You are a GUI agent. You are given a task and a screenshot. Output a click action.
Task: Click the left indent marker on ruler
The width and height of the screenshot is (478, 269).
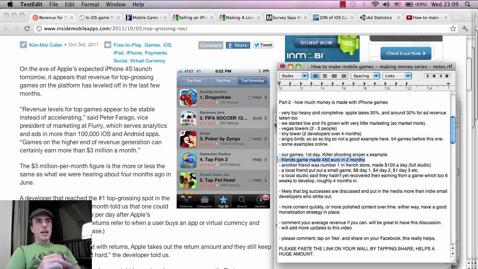(x=279, y=84)
